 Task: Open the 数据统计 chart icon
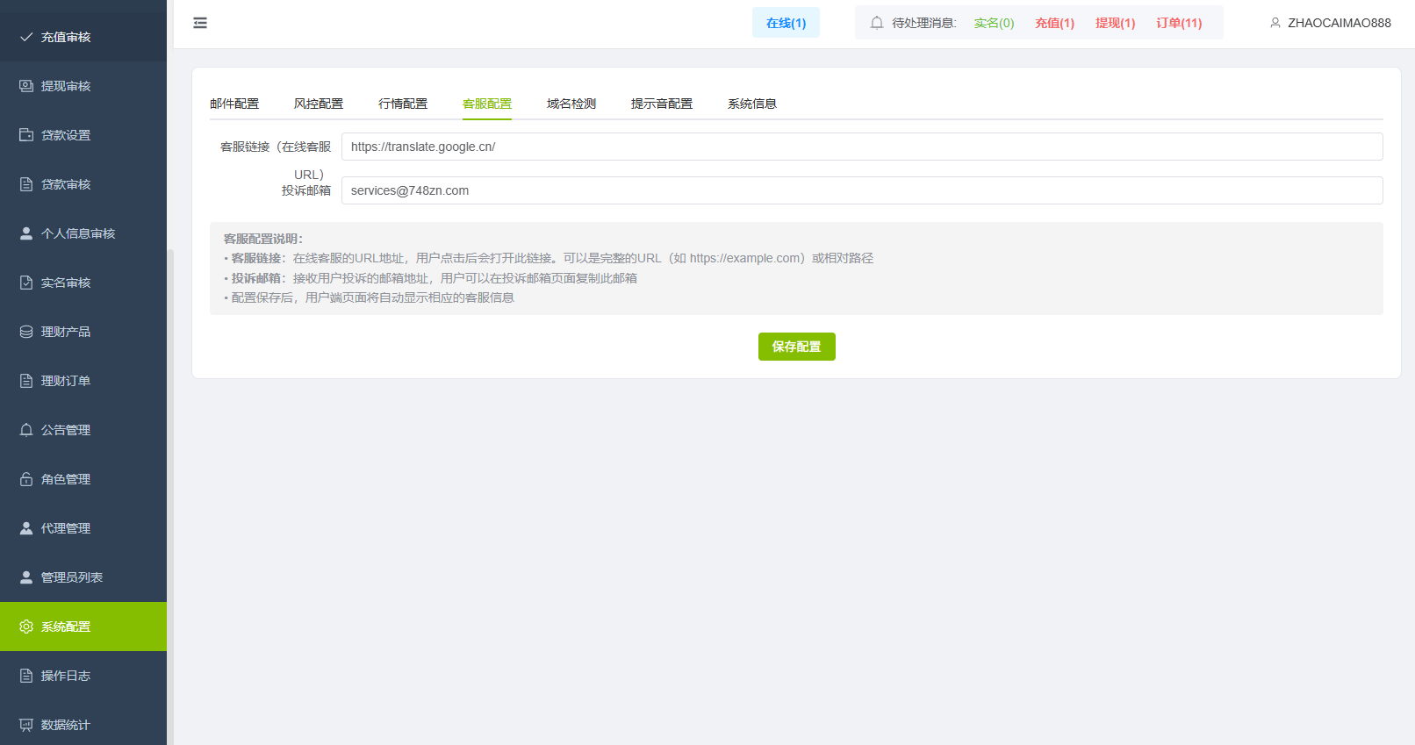(x=26, y=725)
